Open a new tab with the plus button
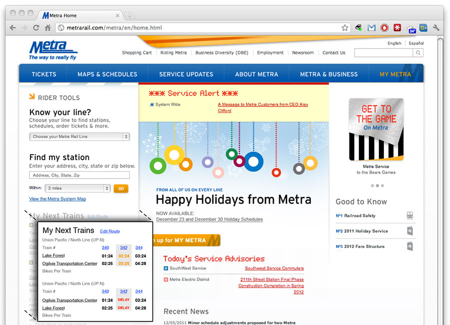The height and width of the screenshot is (325, 450). (129, 15)
